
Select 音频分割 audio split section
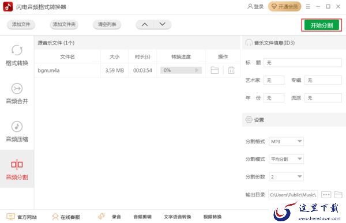point(17,169)
